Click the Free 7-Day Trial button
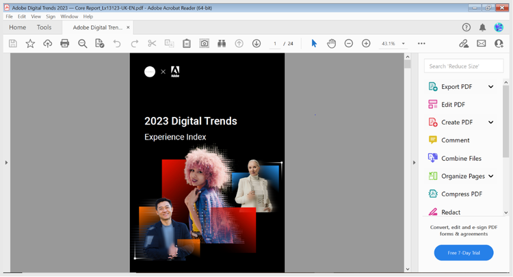This screenshot has height=277, width=513. coord(463,253)
